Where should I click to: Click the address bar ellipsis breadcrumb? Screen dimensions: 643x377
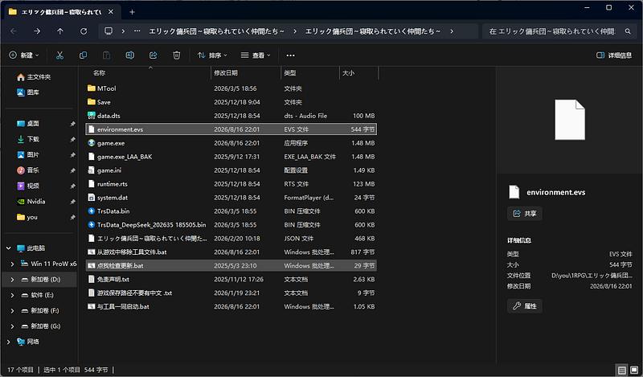137,31
